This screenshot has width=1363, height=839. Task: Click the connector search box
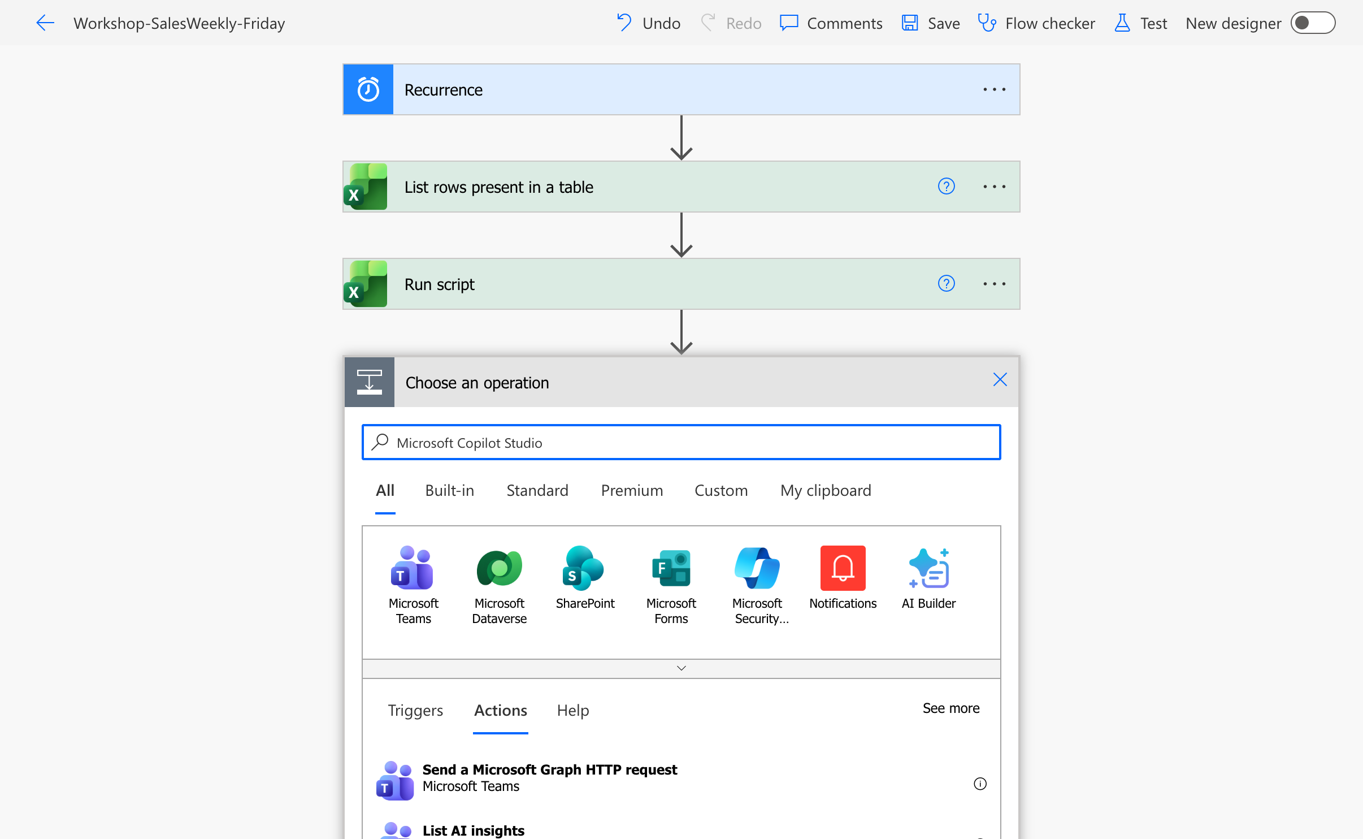(x=681, y=443)
